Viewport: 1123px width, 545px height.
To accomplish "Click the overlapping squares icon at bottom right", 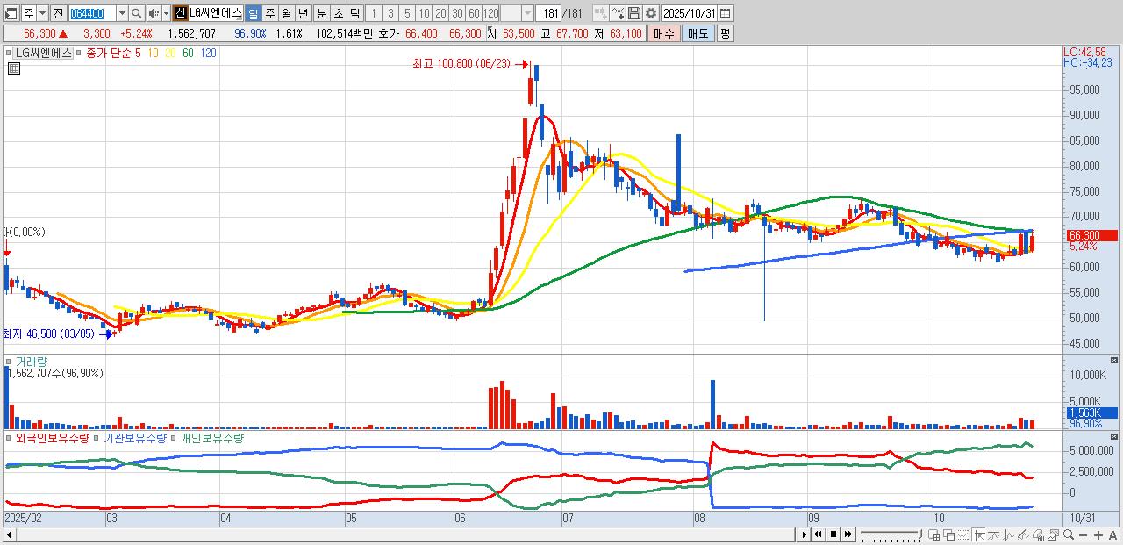I will click(949, 534).
